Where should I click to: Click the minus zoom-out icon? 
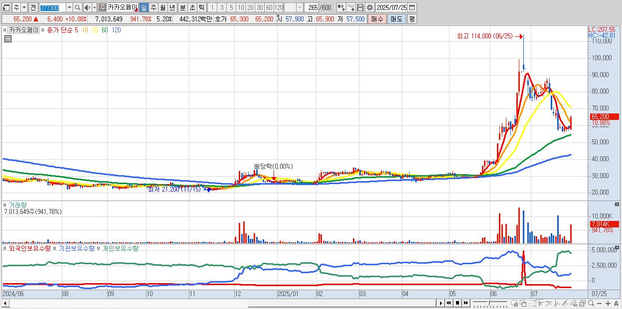coord(599,303)
